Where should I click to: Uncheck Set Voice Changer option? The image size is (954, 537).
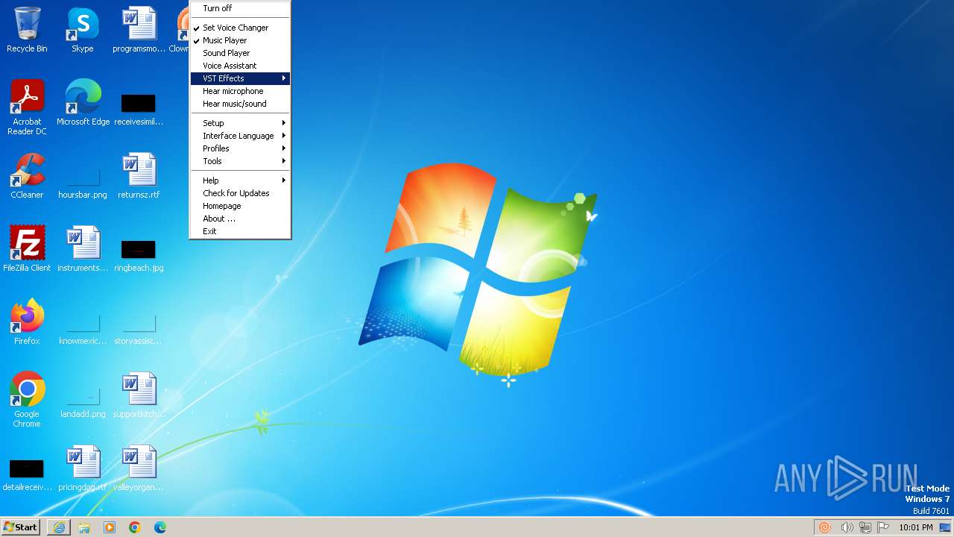pyautogui.click(x=240, y=28)
